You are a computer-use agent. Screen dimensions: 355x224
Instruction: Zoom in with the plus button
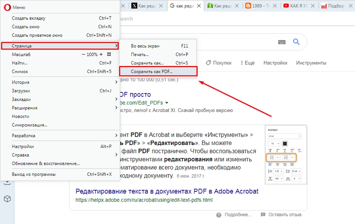pos(101,54)
